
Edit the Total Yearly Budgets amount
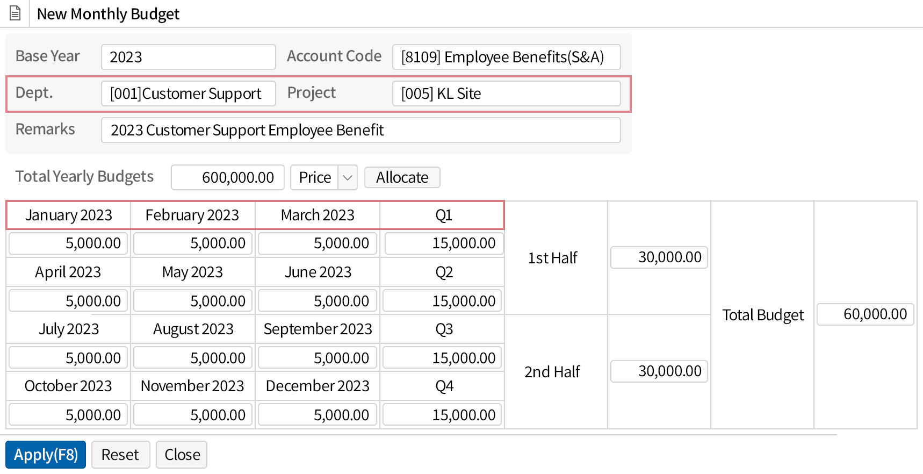tap(228, 177)
